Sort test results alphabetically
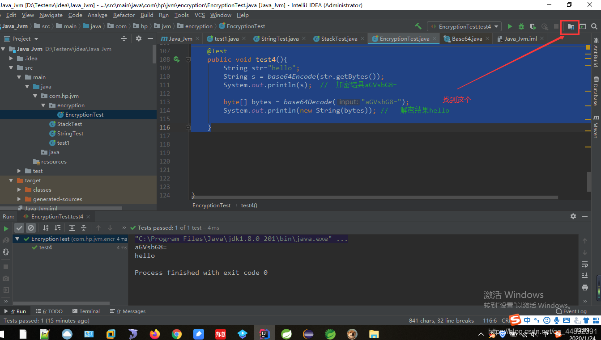The image size is (601, 340). [x=46, y=228]
